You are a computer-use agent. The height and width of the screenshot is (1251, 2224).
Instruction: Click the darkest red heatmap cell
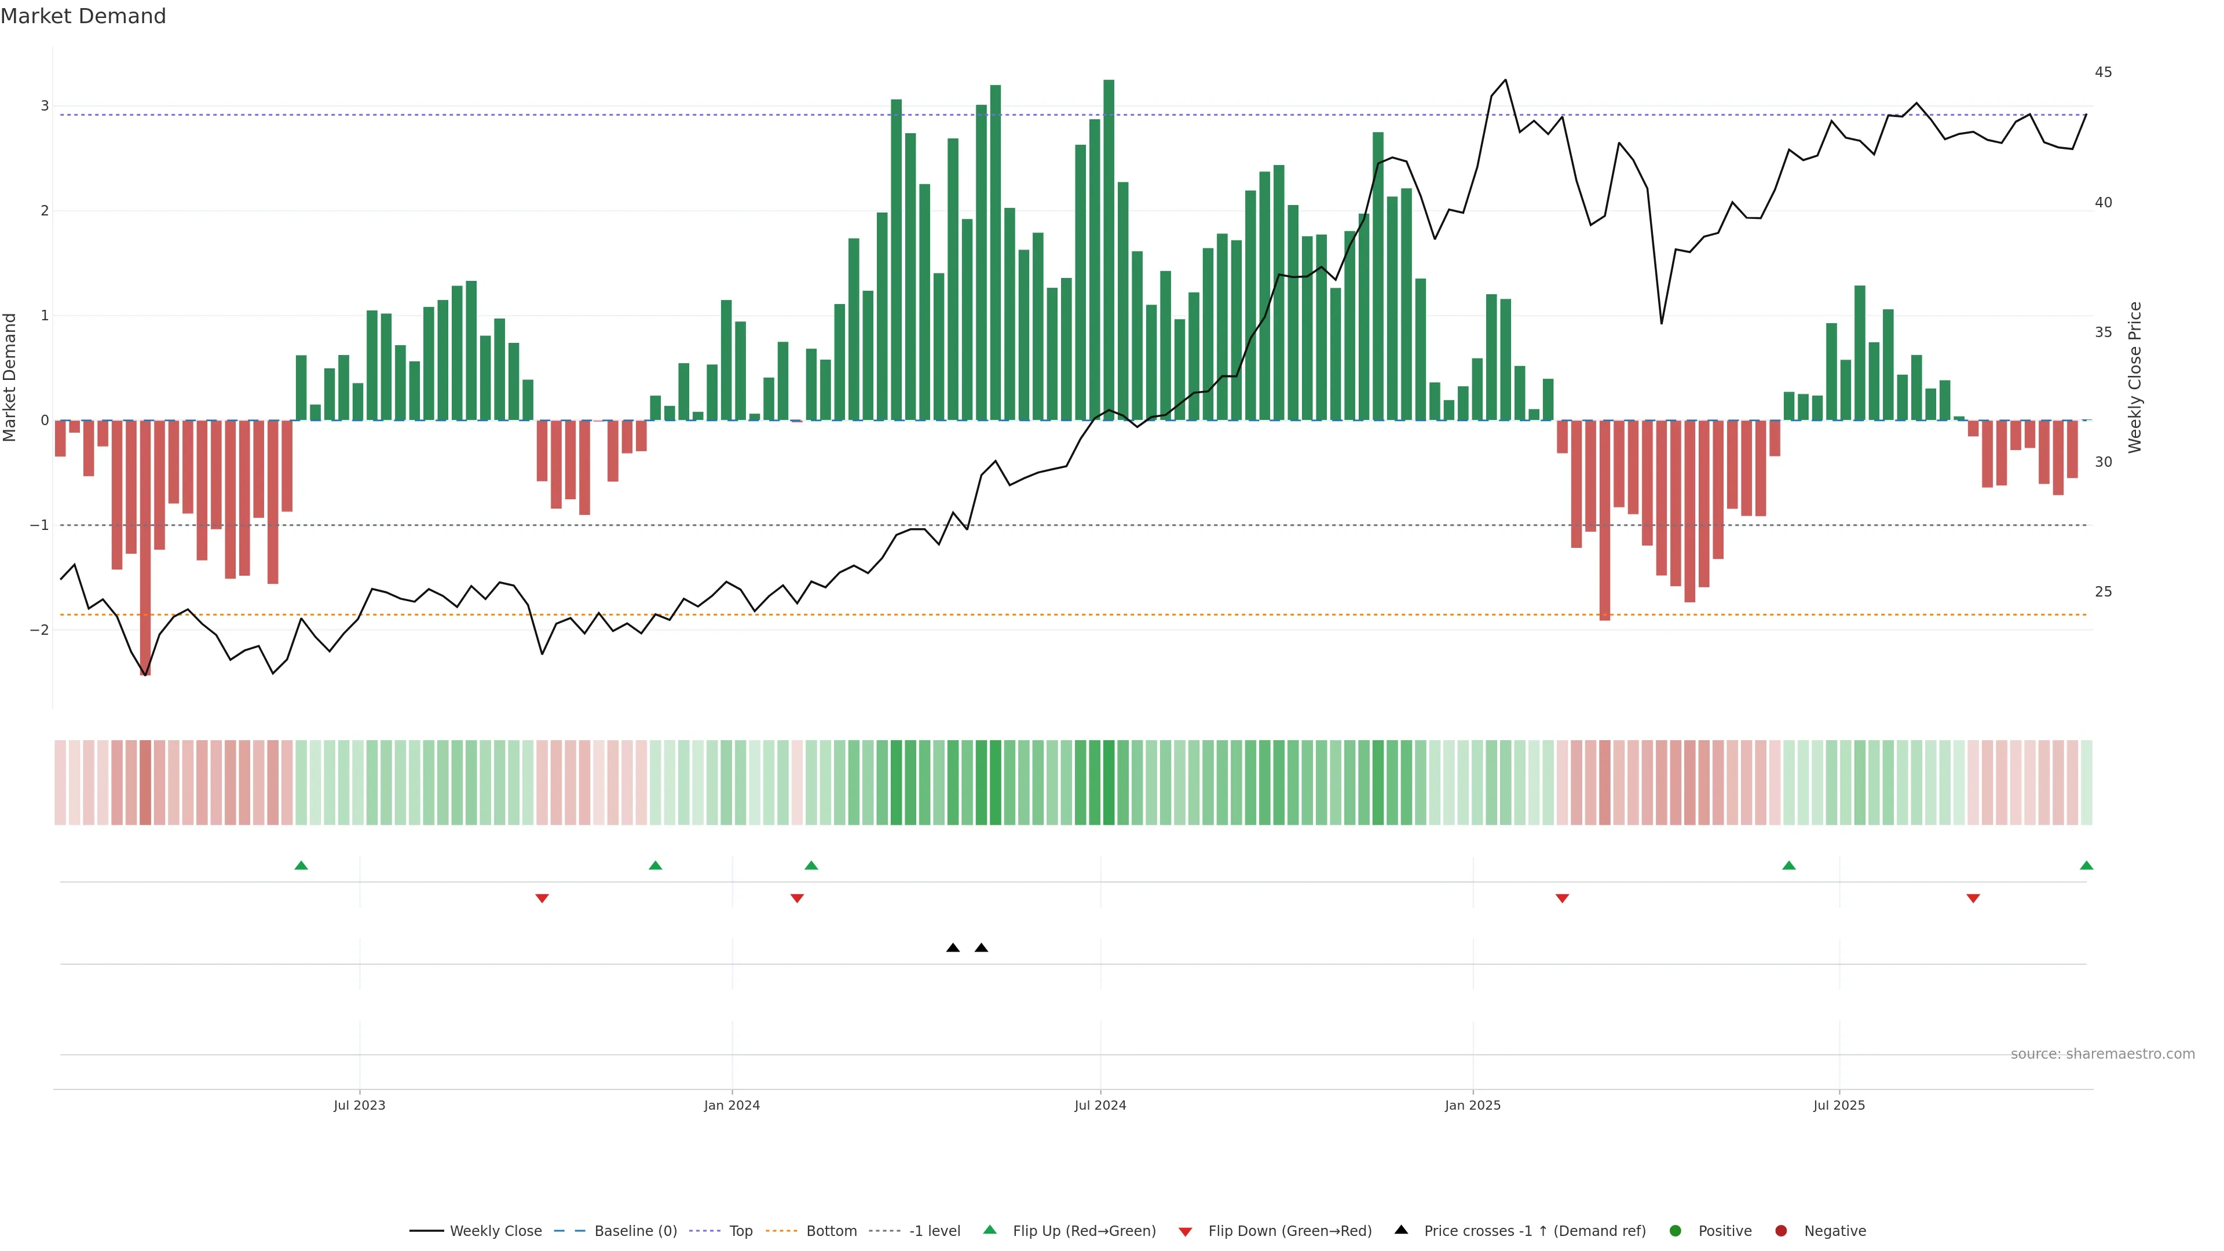[x=145, y=782]
